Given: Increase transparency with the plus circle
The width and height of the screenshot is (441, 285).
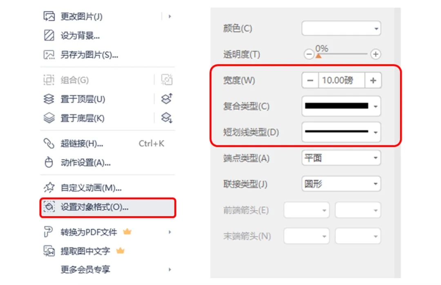Looking at the screenshot, I should (x=376, y=54).
